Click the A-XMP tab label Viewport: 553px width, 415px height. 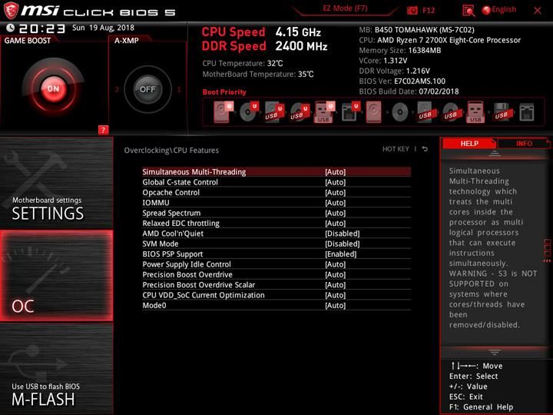click(x=126, y=40)
